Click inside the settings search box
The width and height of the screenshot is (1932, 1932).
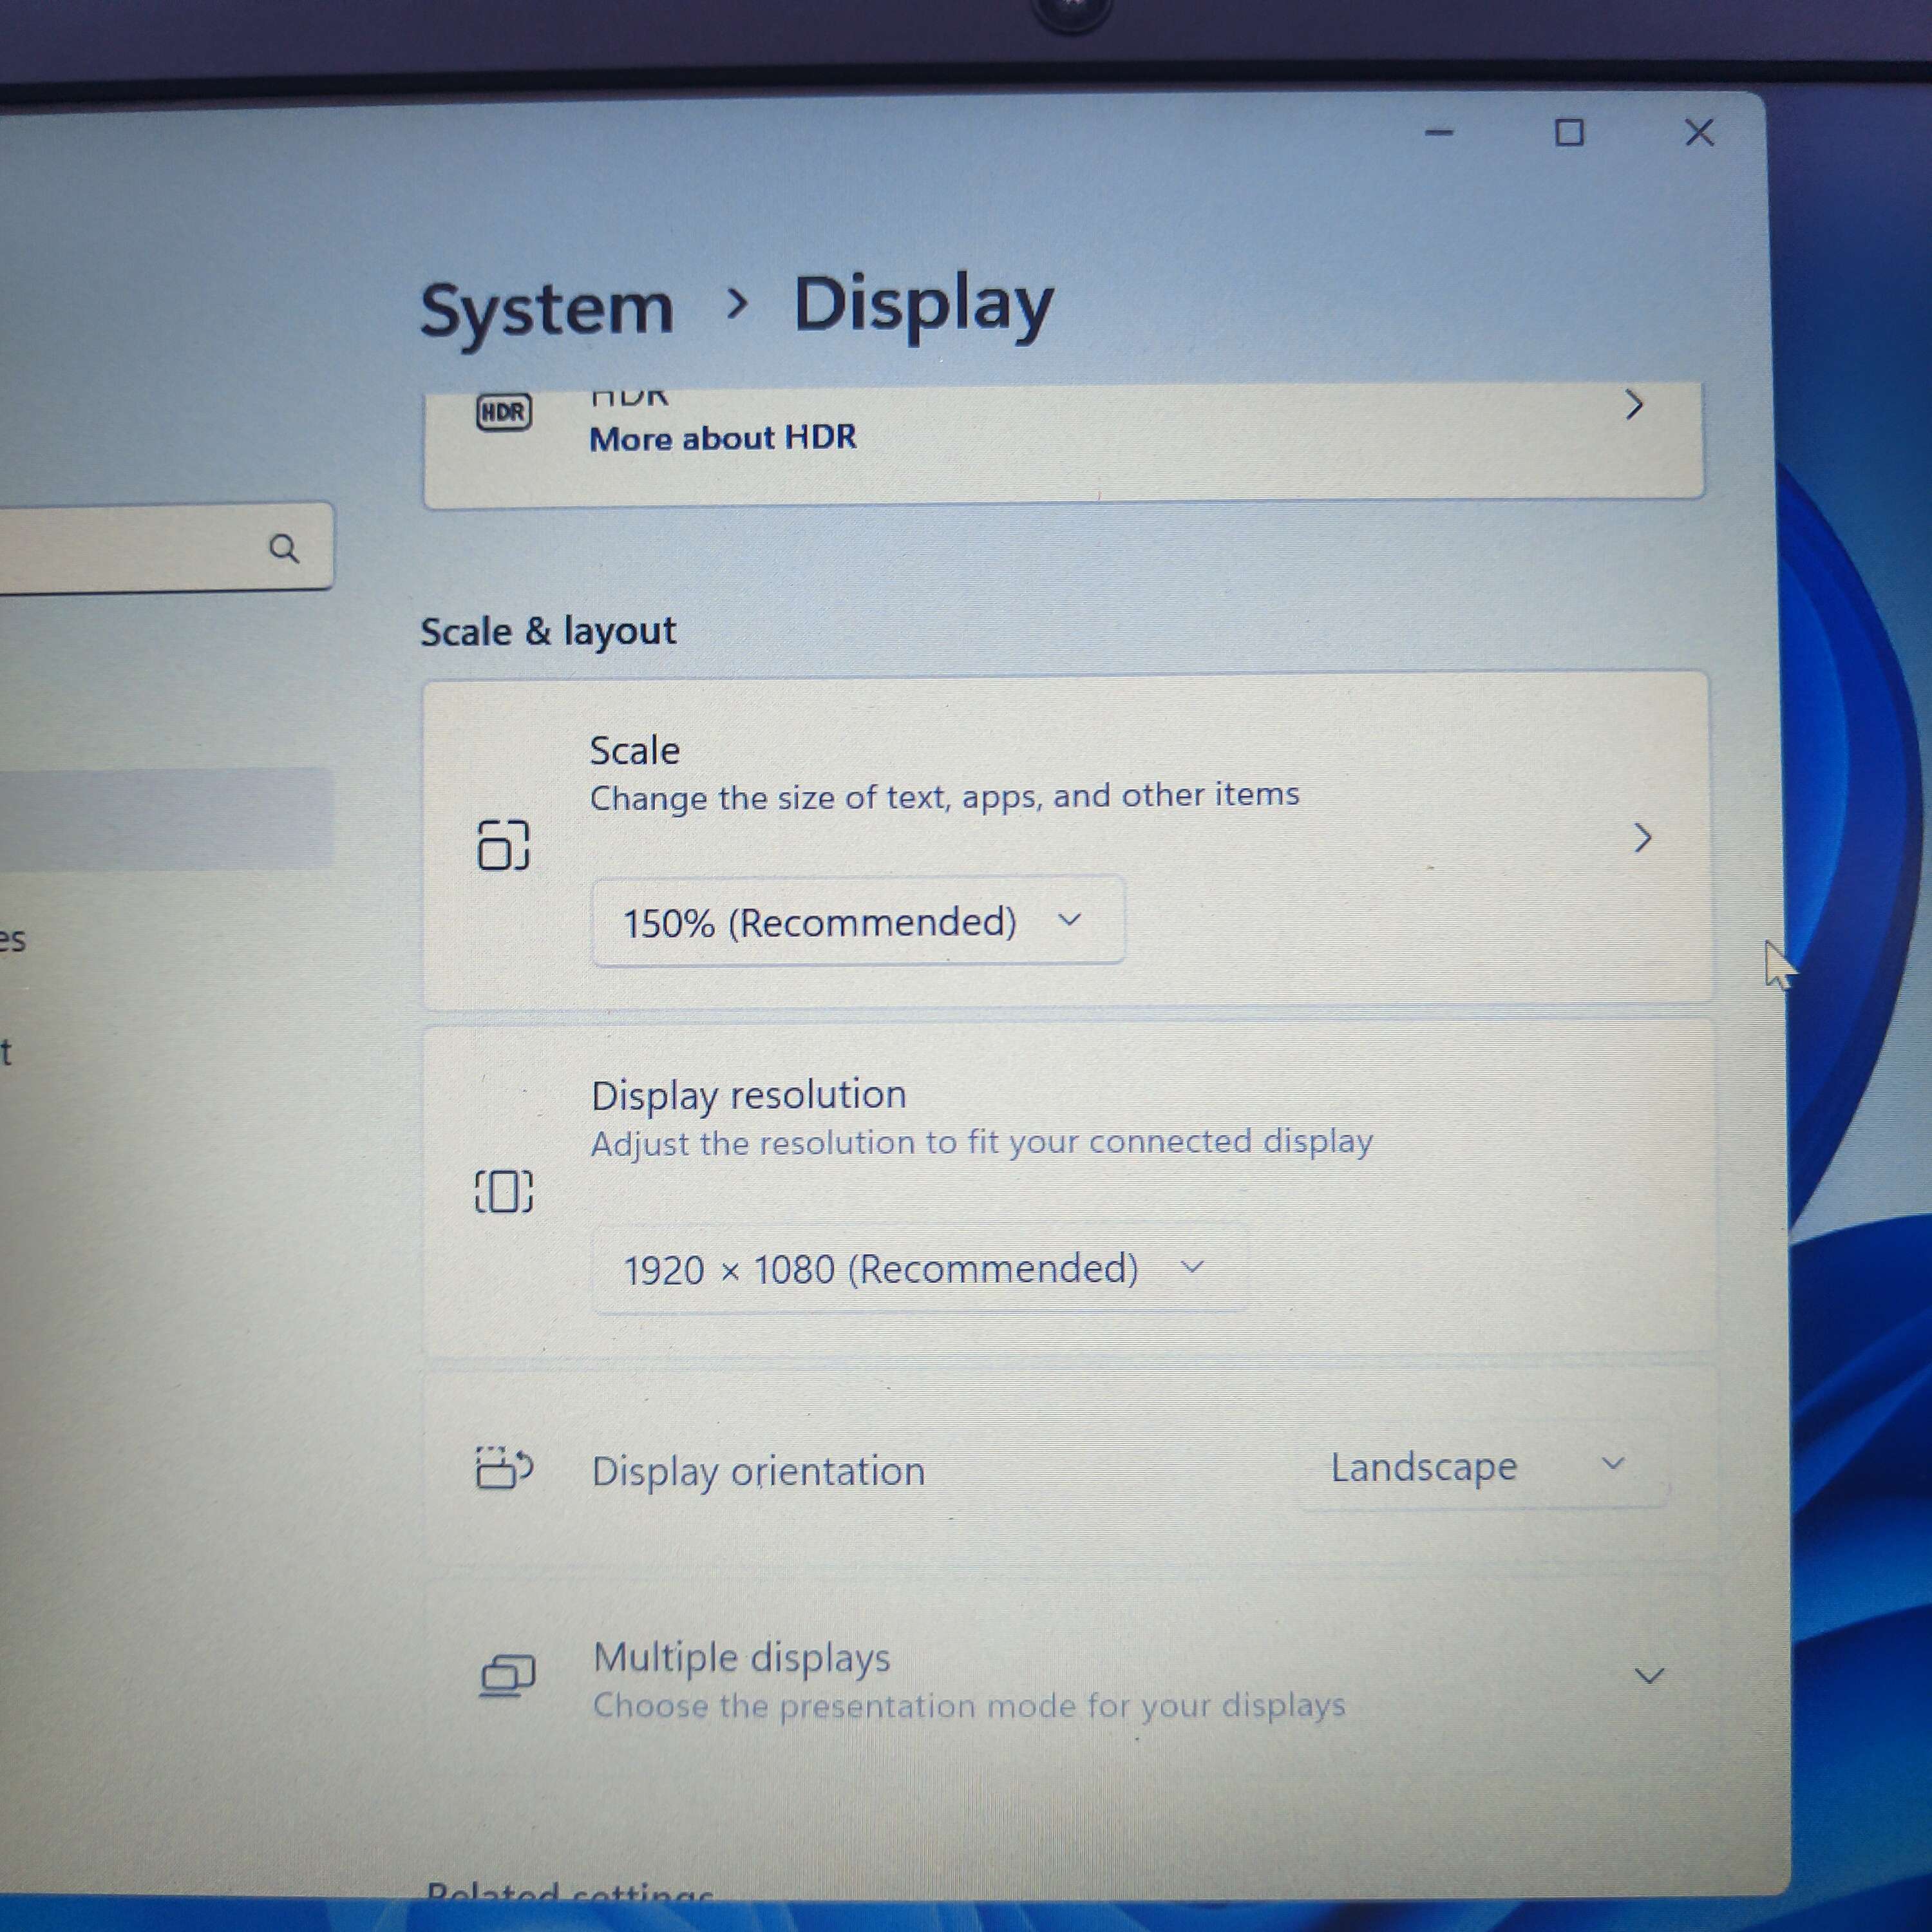click(130, 548)
